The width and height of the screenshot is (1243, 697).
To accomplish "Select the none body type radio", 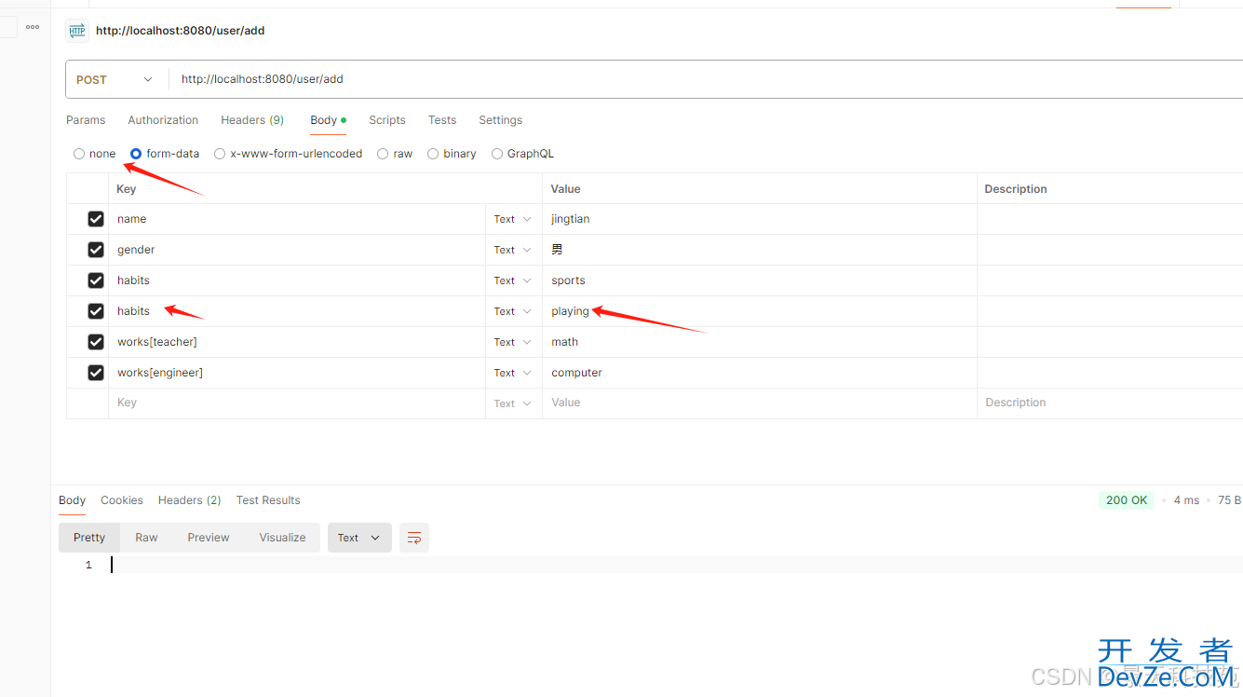I will tap(79, 154).
